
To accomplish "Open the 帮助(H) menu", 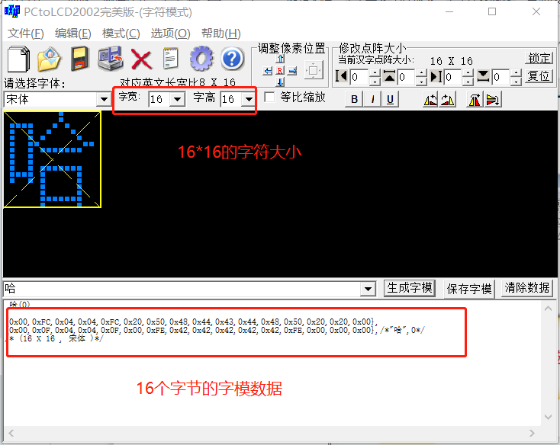I will point(220,34).
